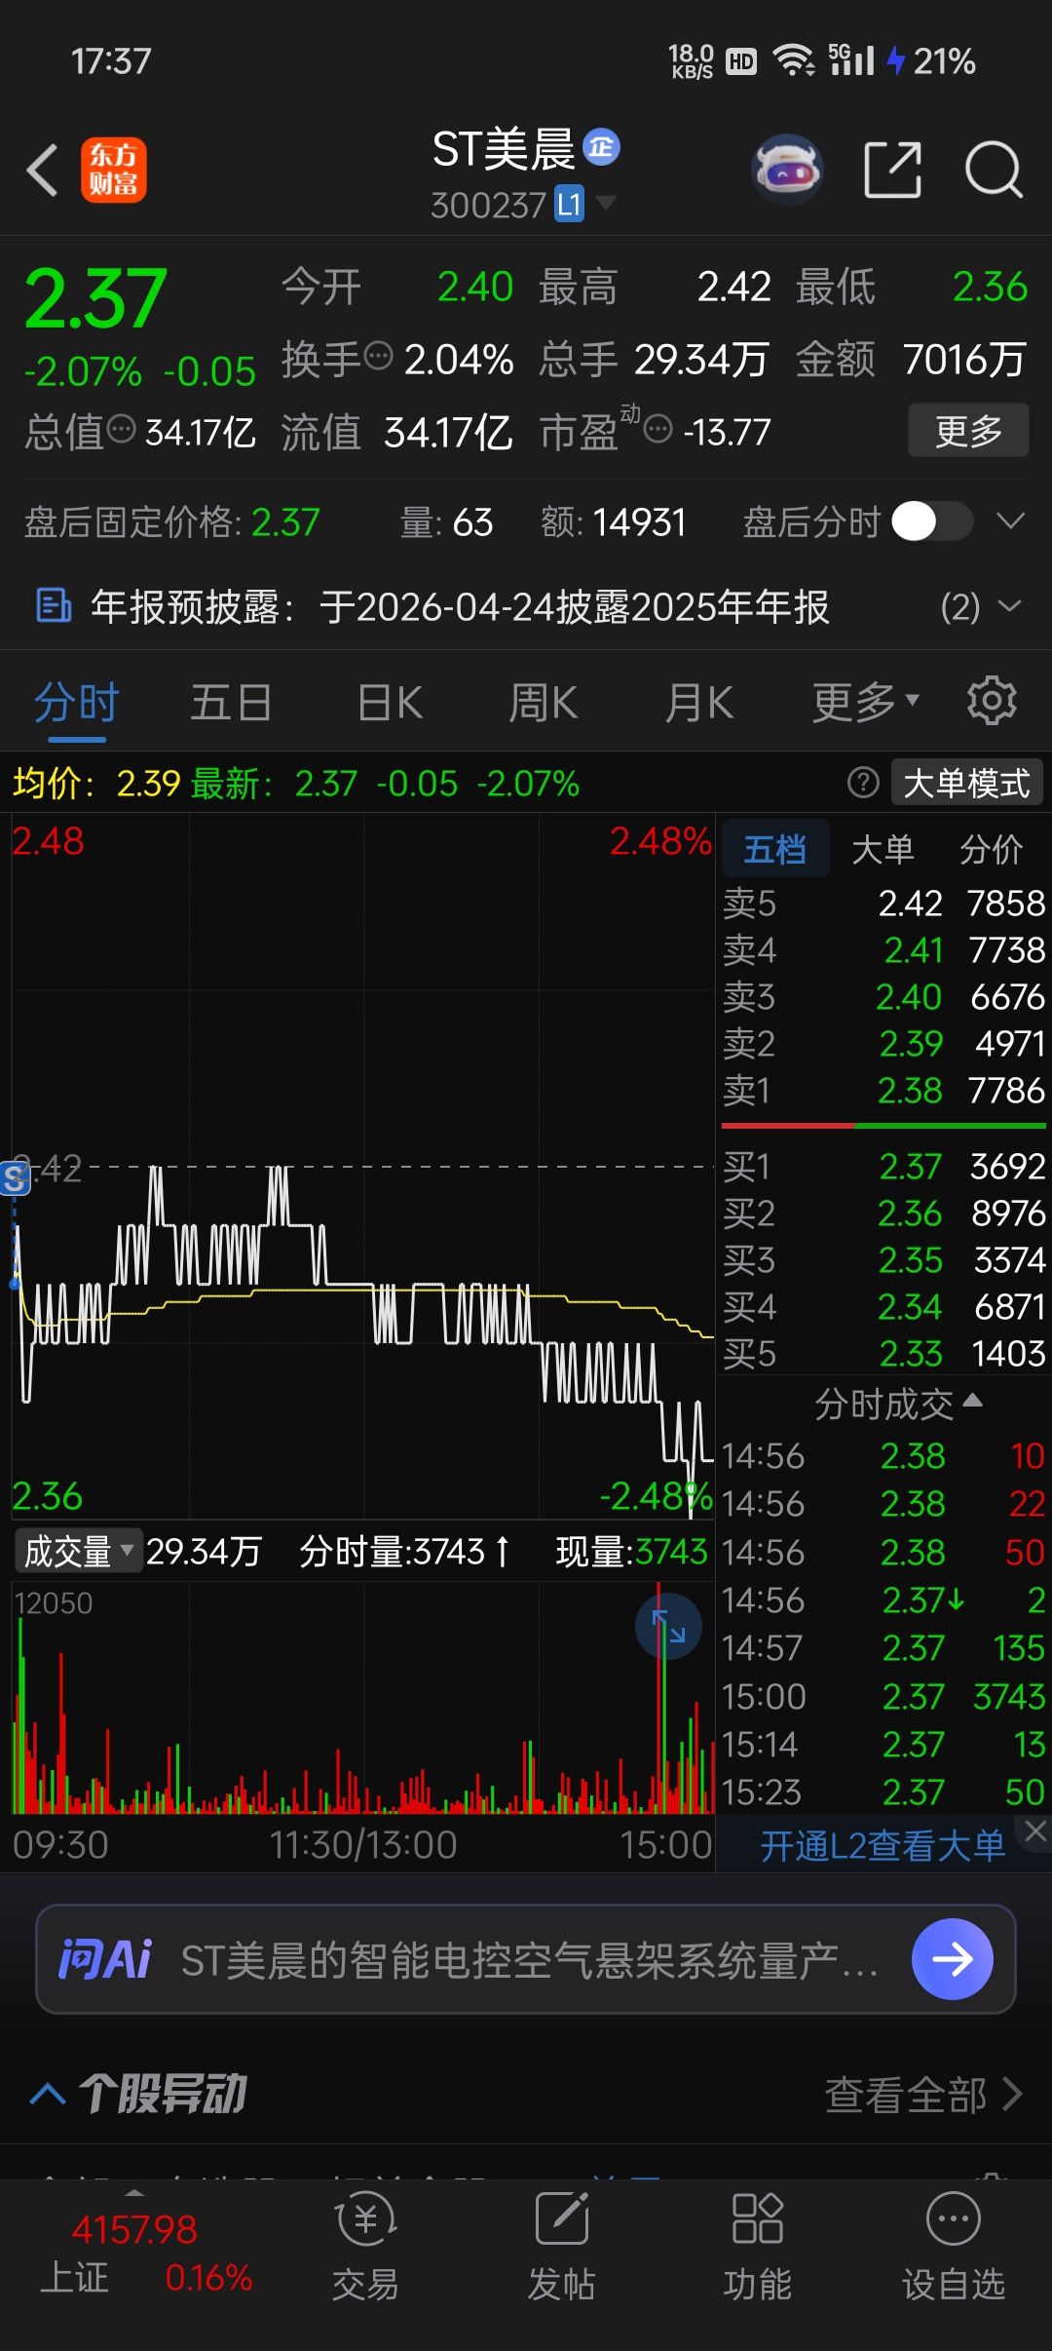The height and width of the screenshot is (2351, 1052).
Task: Open the 交易 trade icon
Action: coord(365,2246)
